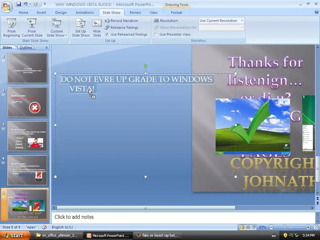Click the spell check status icon
This screenshot has height=240, width=320.
[44, 227]
